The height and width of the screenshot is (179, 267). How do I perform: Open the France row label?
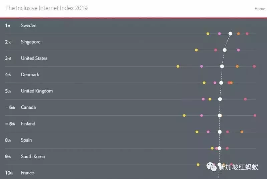tap(27, 173)
